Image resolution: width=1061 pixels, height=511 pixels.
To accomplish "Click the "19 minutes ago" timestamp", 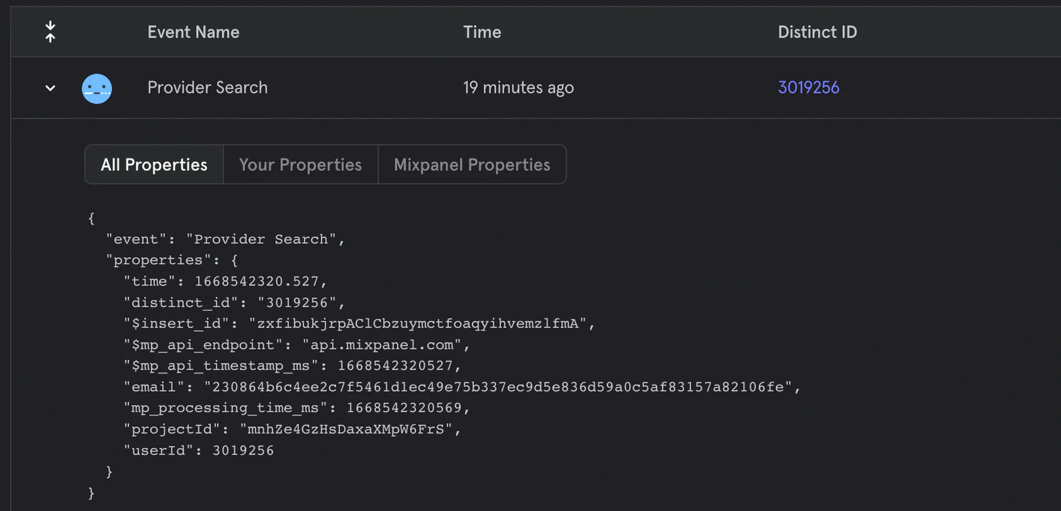I will [x=519, y=87].
